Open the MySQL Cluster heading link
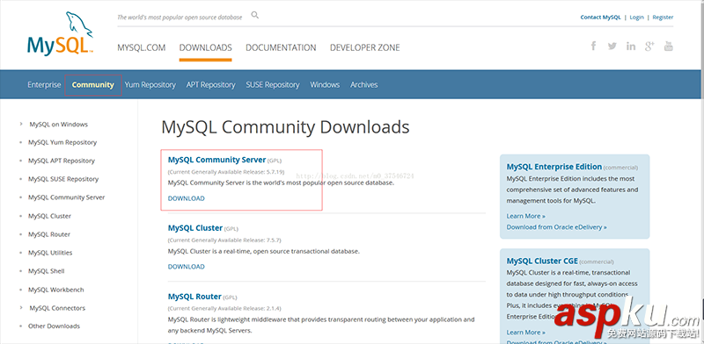 [195, 228]
